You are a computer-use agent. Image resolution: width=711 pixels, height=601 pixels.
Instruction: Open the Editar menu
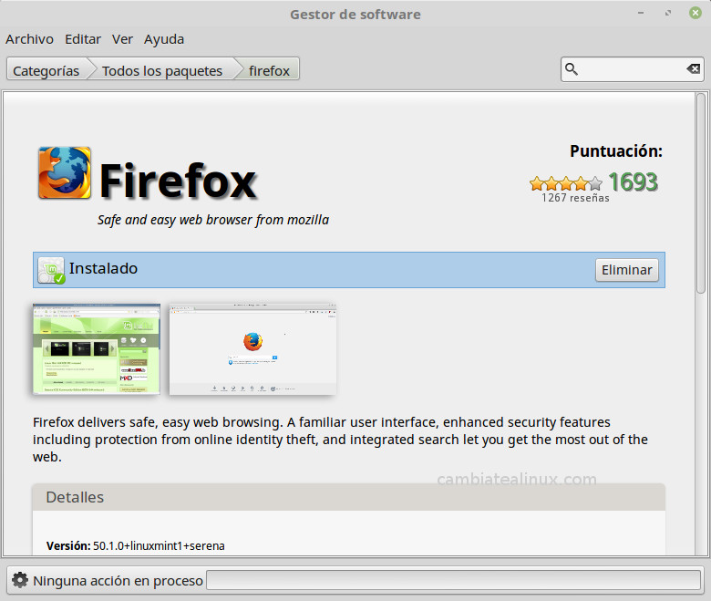point(83,39)
